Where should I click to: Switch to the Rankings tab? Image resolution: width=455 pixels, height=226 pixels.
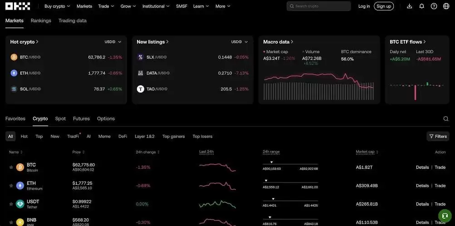(x=41, y=20)
